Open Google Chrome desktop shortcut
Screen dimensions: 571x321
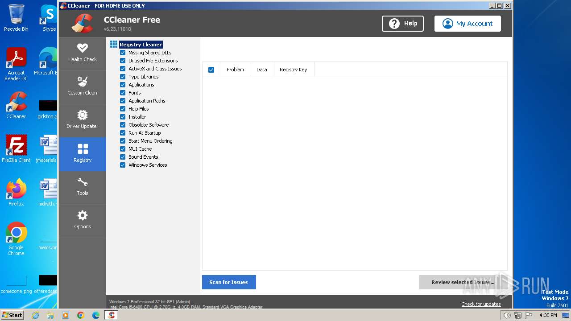16,239
